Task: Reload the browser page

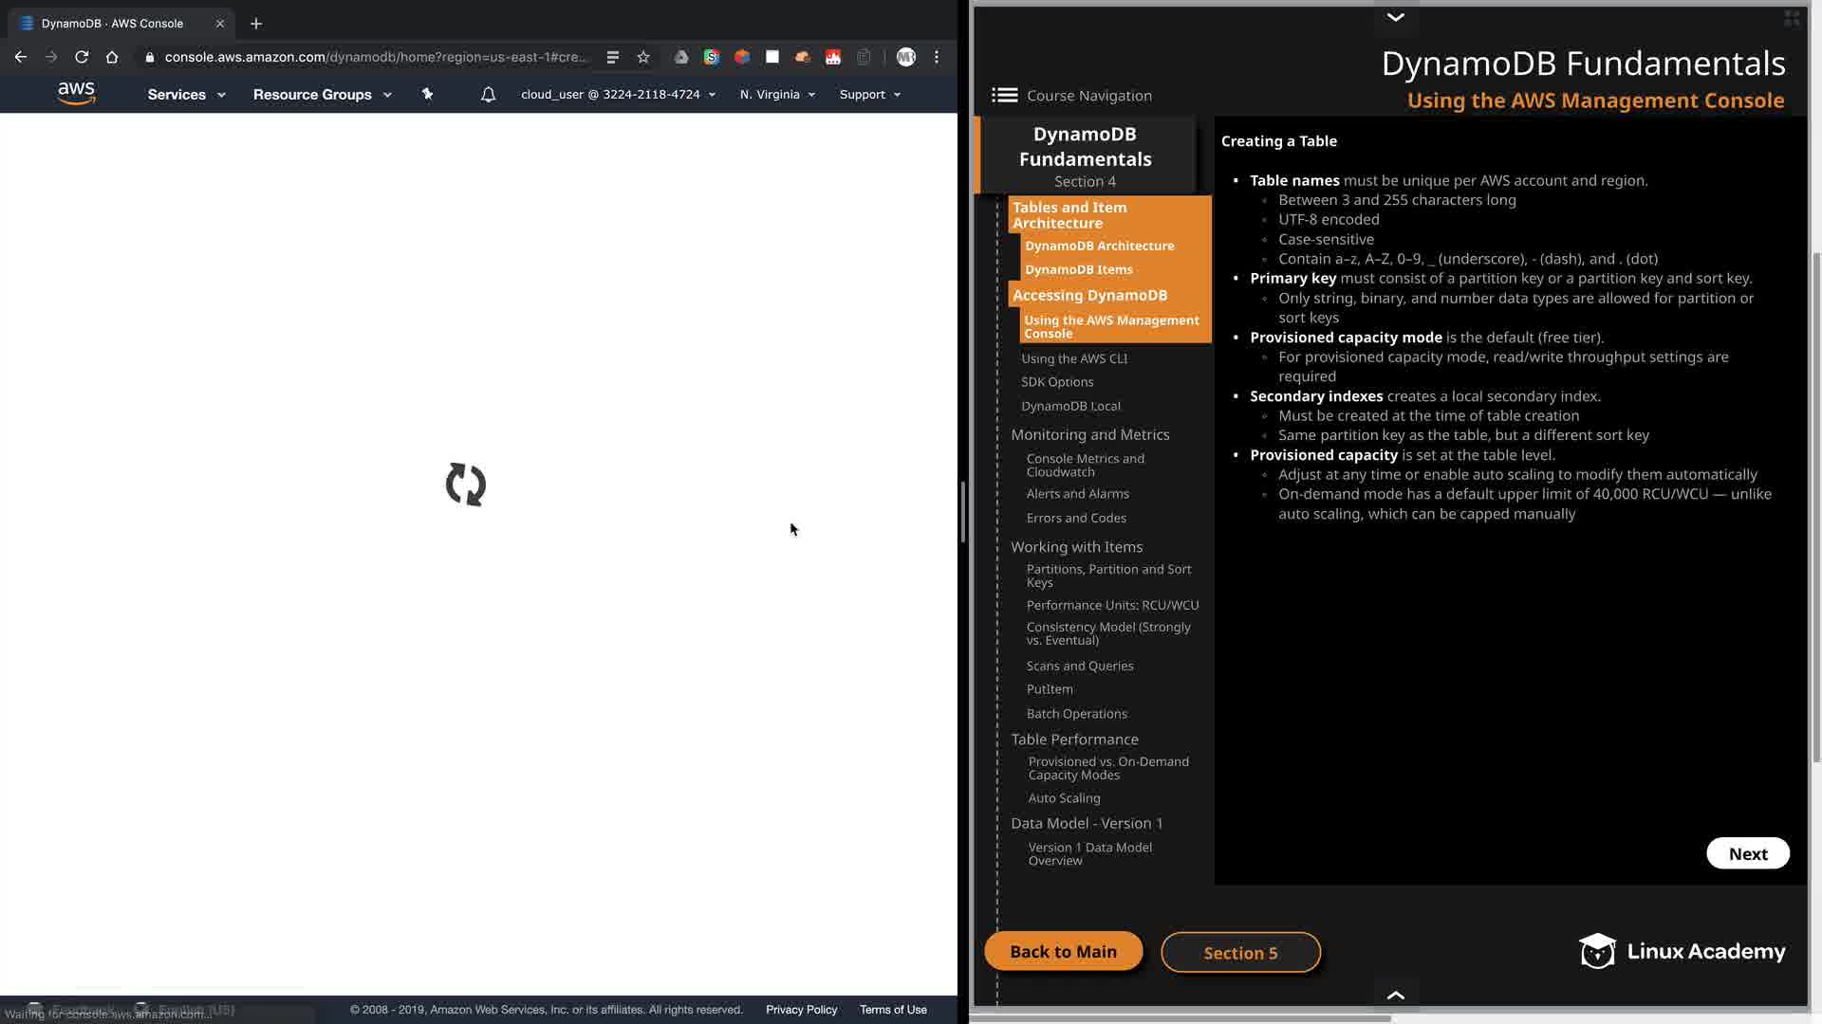Action: pos(82,57)
